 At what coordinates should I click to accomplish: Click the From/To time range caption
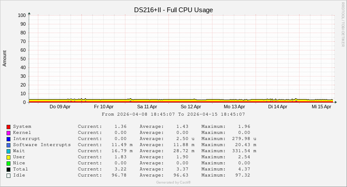[x=173, y=114]
